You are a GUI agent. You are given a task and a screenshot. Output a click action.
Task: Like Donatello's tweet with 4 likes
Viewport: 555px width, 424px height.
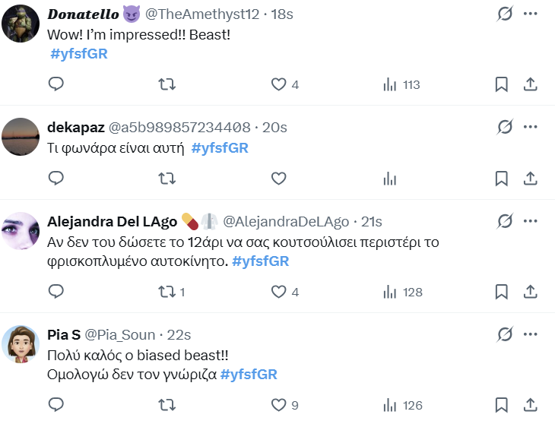tap(279, 84)
